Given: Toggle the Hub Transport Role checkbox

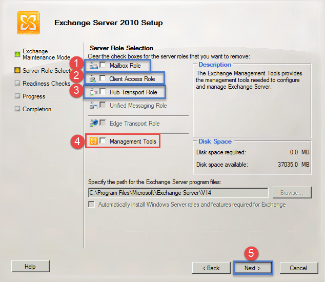Looking at the screenshot, I should tap(103, 92).
